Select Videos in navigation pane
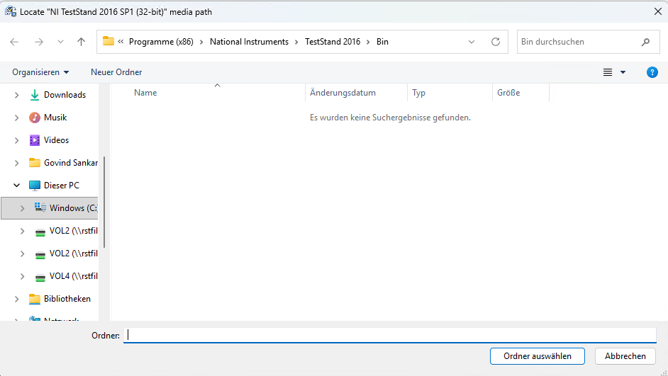The height and width of the screenshot is (376, 668). pos(56,140)
